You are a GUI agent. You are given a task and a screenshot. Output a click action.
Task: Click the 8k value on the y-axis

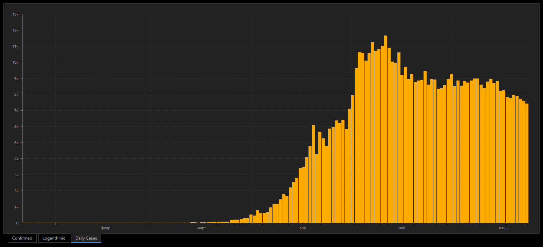(x=16, y=94)
